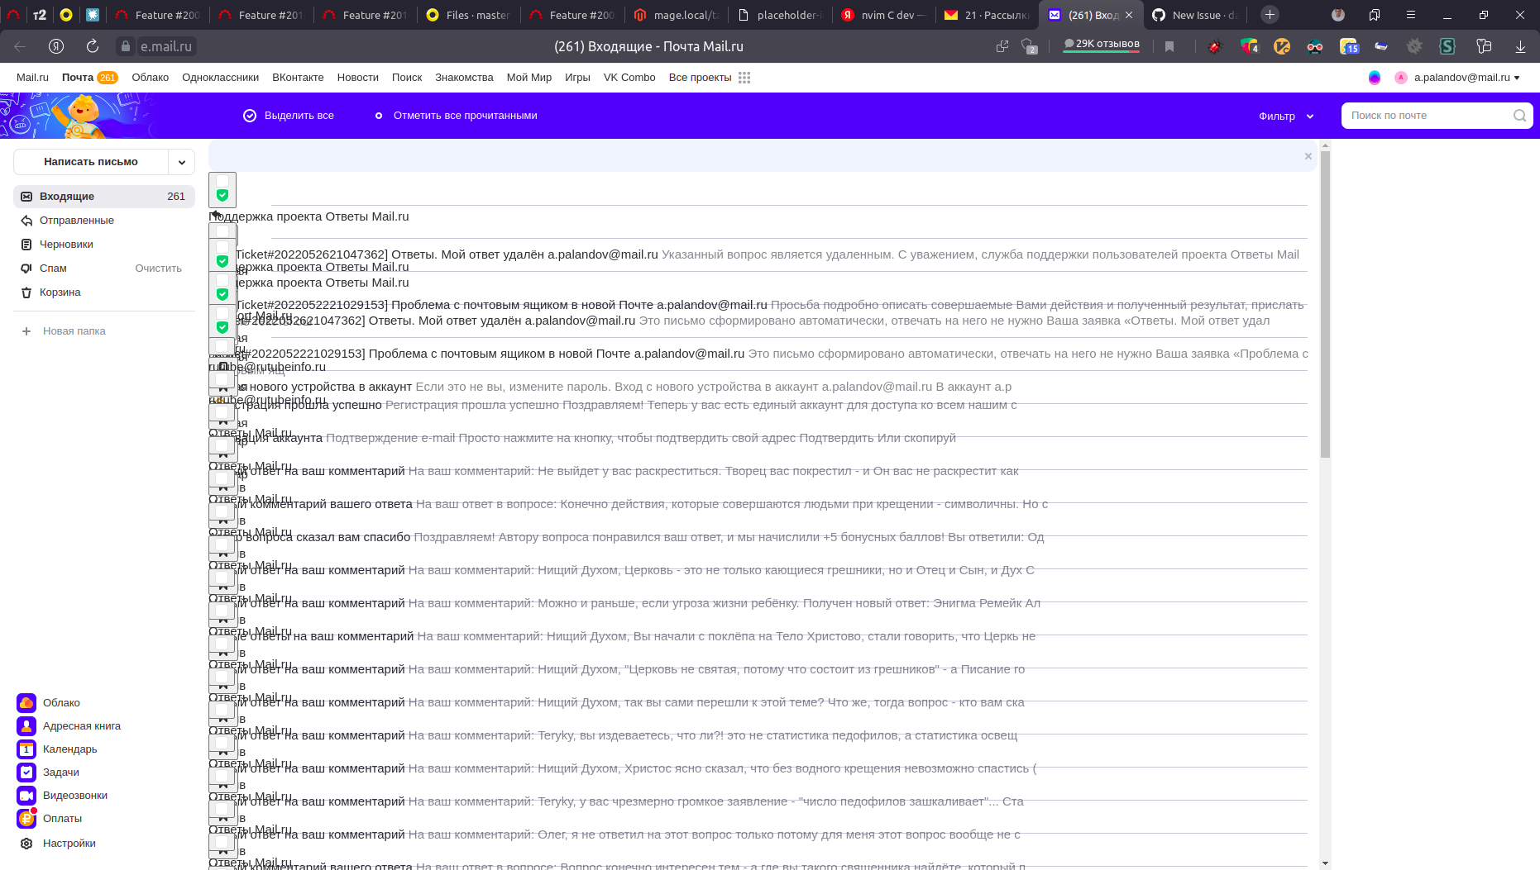Open the Yandex home icon in toolbar
1540x870 pixels.
coord(56,46)
